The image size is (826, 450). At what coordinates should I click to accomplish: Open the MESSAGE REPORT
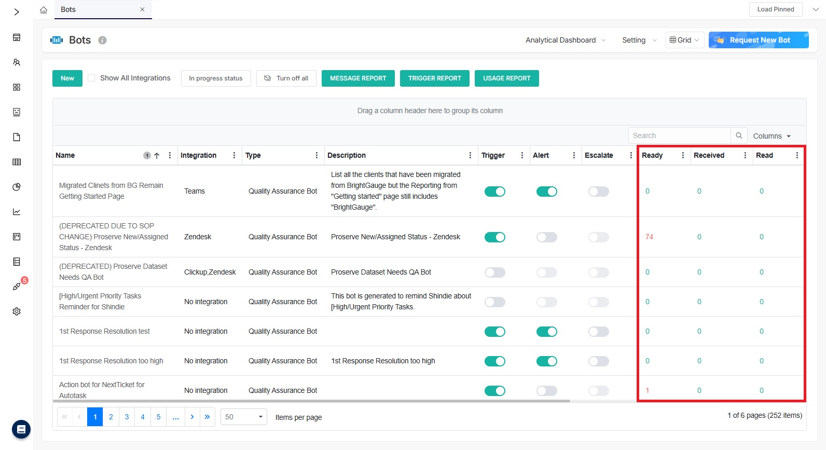[358, 78]
